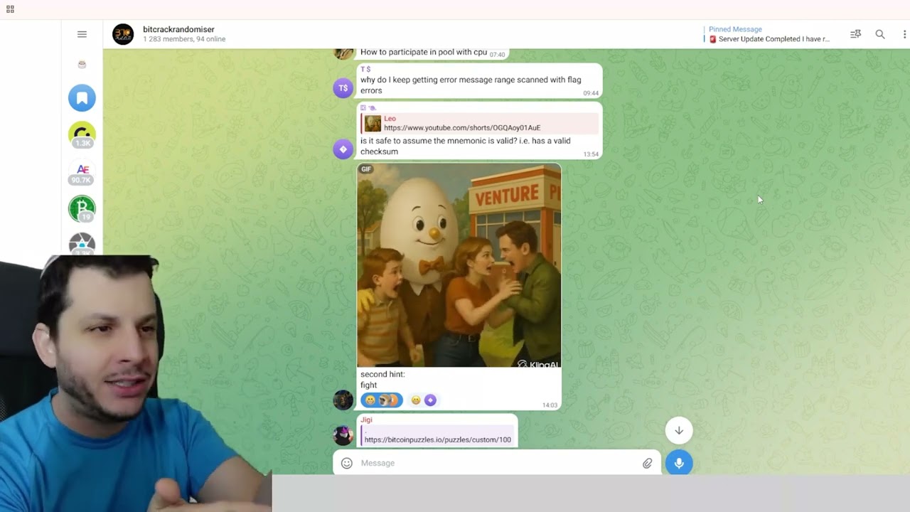Open sidebar AE chat with 90.7K badge
The height and width of the screenshot is (512, 910).
[82, 173]
